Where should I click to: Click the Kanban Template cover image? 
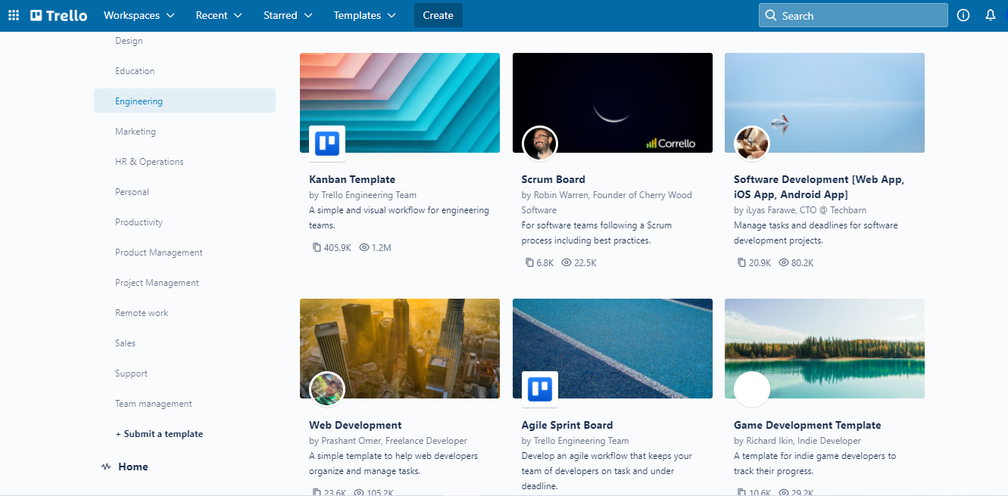pos(400,103)
